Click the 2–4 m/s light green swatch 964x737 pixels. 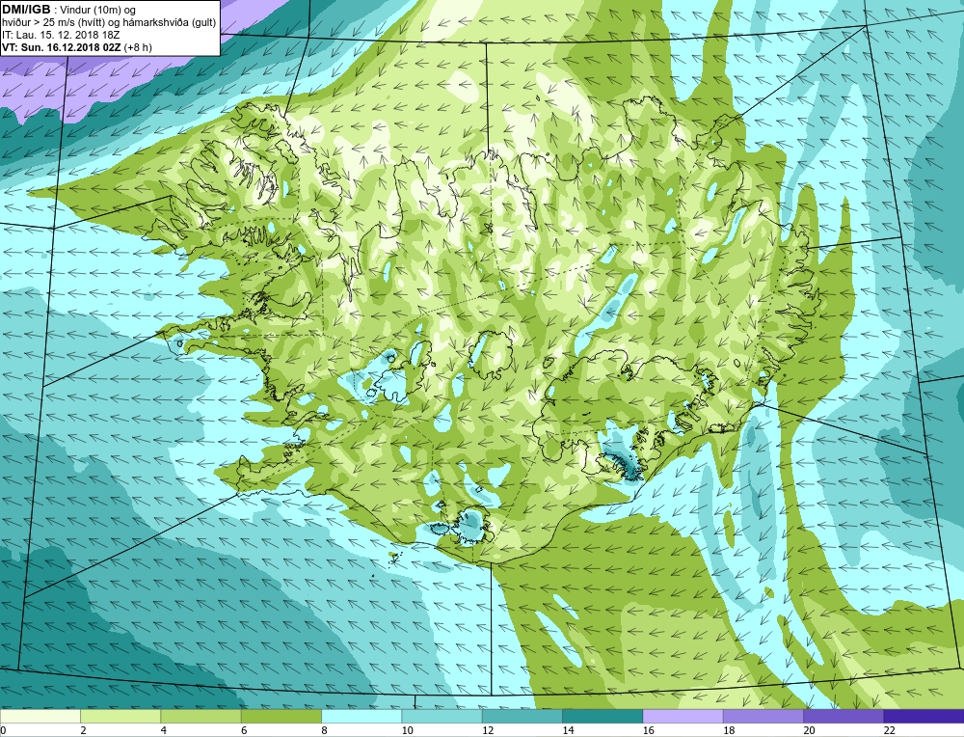coord(120,717)
